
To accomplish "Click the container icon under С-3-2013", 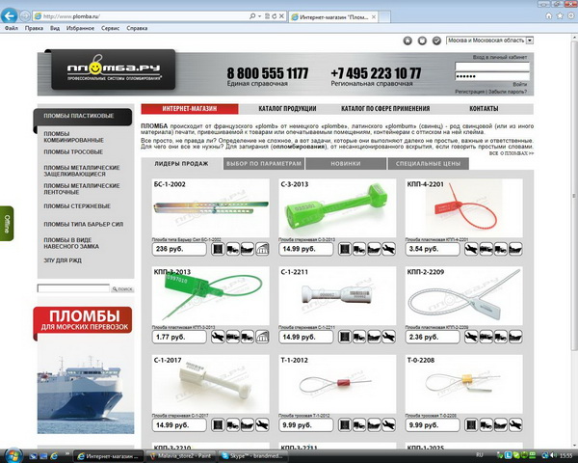I will (x=345, y=249).
